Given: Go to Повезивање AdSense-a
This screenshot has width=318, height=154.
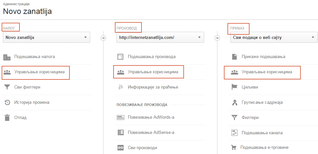Looking at the screenshot, I should click(x=151, y=132).
